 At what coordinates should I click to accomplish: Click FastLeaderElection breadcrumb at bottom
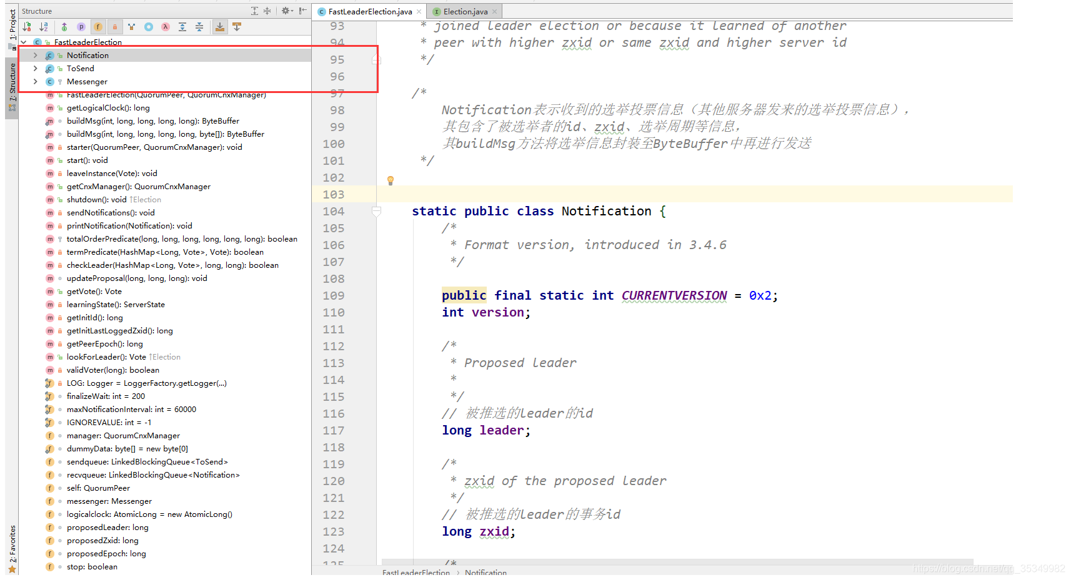pyautogui.click(x=416, y=573)
